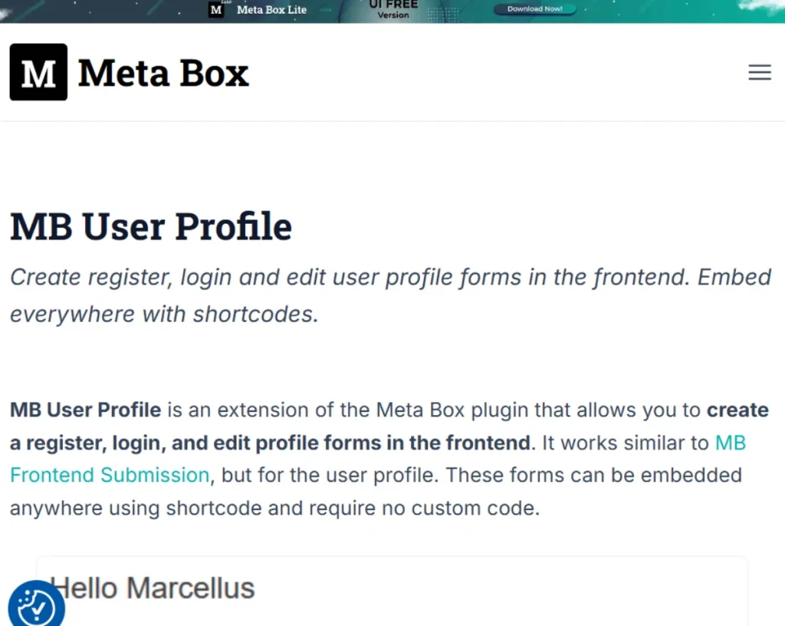The width and height of the screenshot is (785, 626).
Task: Click the demo card containing Hello Marcellus
Action: pyautogui.click(x=392, y=591)
